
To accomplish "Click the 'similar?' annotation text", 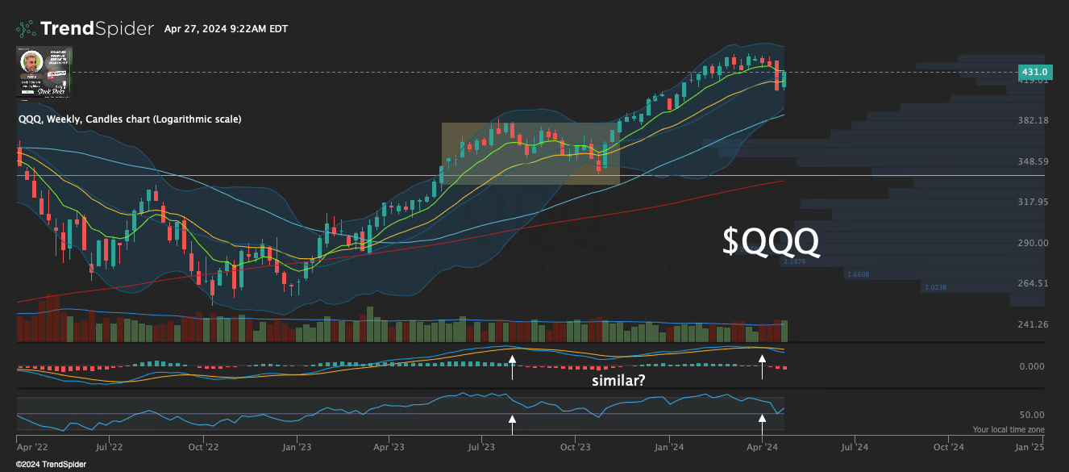I will pos(618,379).
